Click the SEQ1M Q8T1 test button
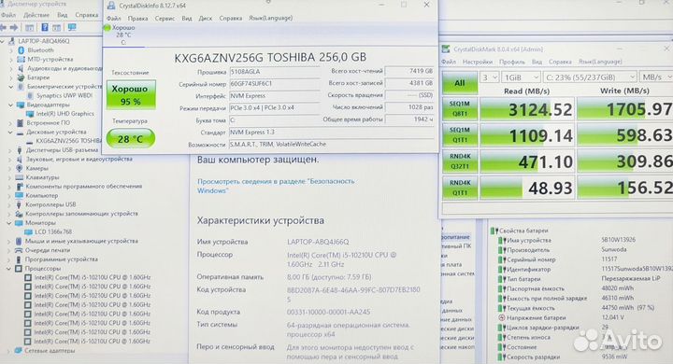673x364 pixels. tap(460, 108)
